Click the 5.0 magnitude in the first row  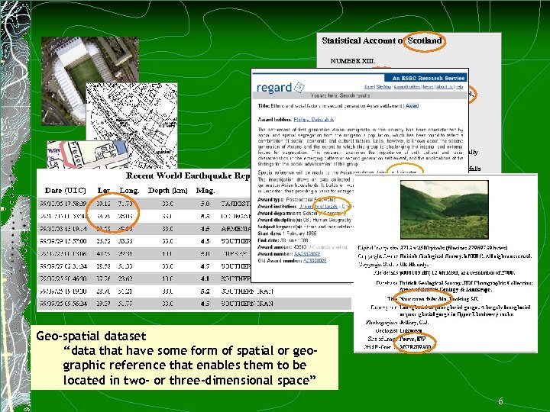[x=205, y=204]
